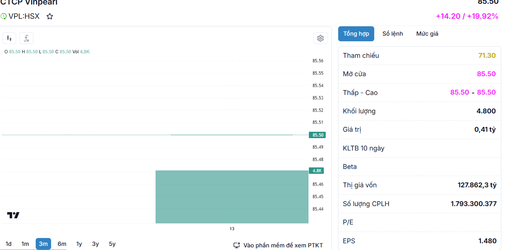This screenshot has width=505, height=250.
Task: Click the monitor icon beside Vào phần mềm
Action: (x=237, y=245)
